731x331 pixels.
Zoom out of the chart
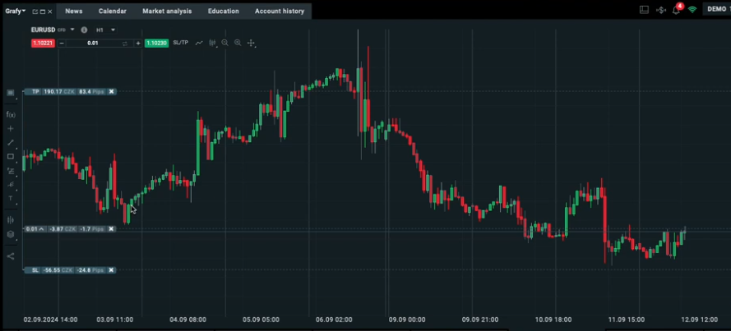(x=224, y=43)
